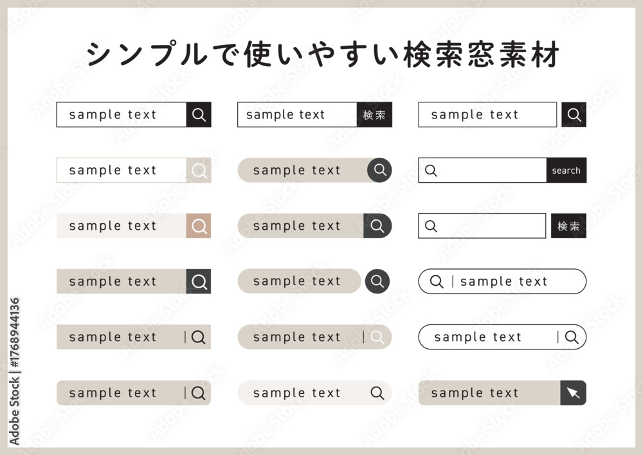Click the dark rounded-end magnifier button on the pill
643x455 pixels.
377,226
